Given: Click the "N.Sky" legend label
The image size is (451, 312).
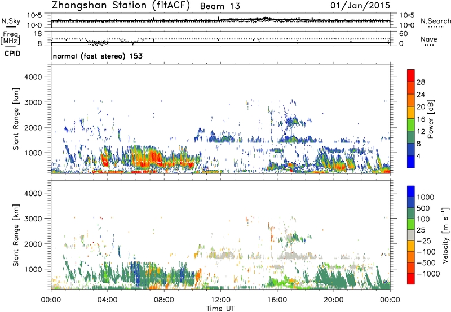Looking at the screenshot, I should tap(11, 21).
